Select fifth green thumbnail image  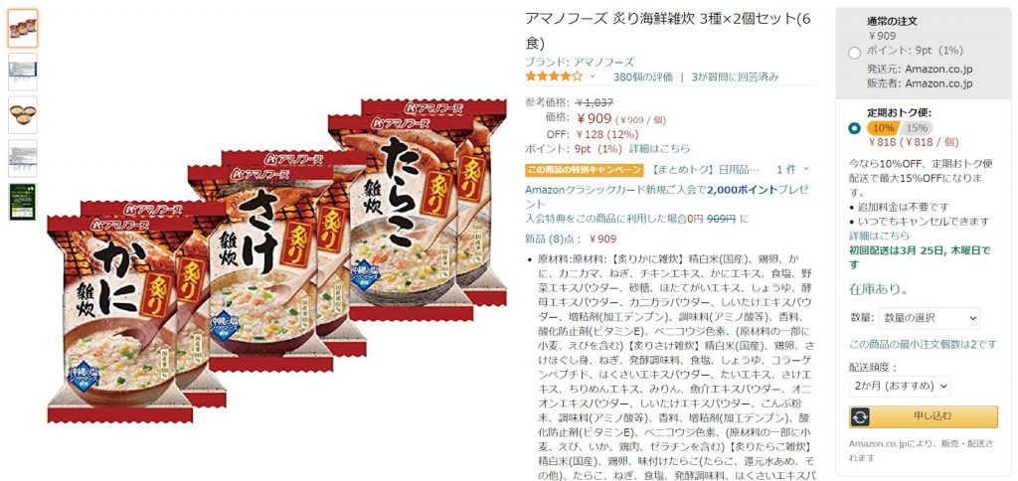click(x=23, y=202)
